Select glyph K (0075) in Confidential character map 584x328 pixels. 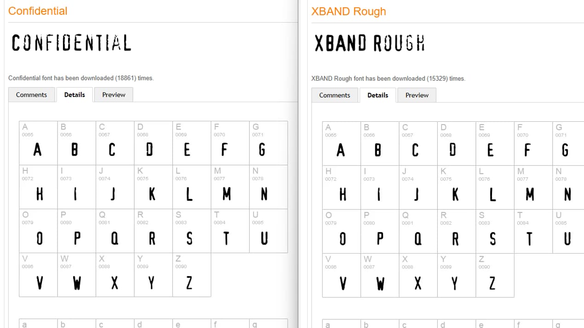154,187
